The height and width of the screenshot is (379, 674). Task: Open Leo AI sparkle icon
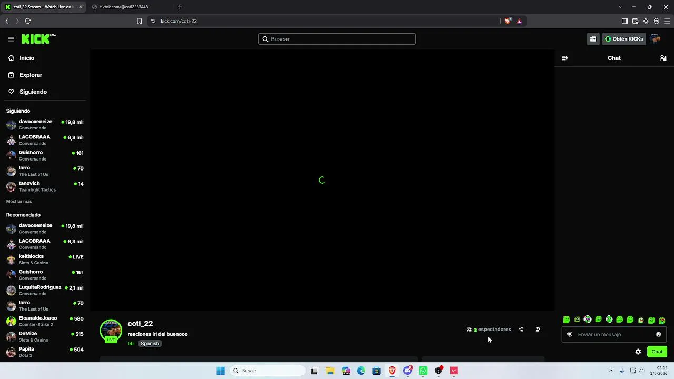[x=646, y=21]
